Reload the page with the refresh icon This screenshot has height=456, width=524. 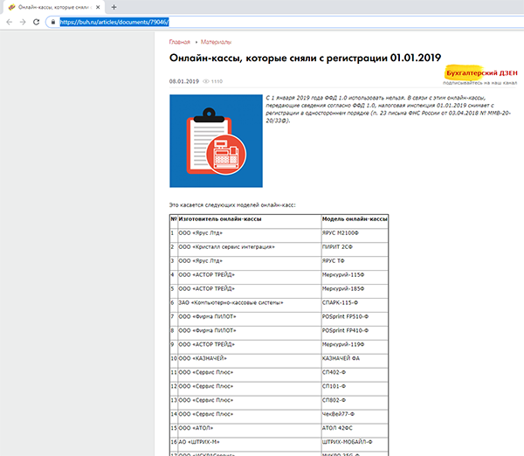(x=36, y=22)
